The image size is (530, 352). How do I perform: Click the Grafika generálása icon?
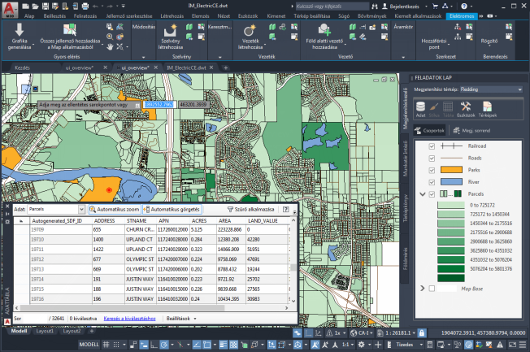click(x=20, y=31)
